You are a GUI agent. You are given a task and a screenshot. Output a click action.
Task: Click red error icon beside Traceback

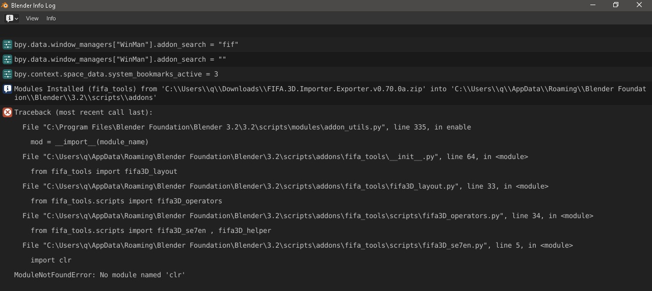tap(7, 113)
